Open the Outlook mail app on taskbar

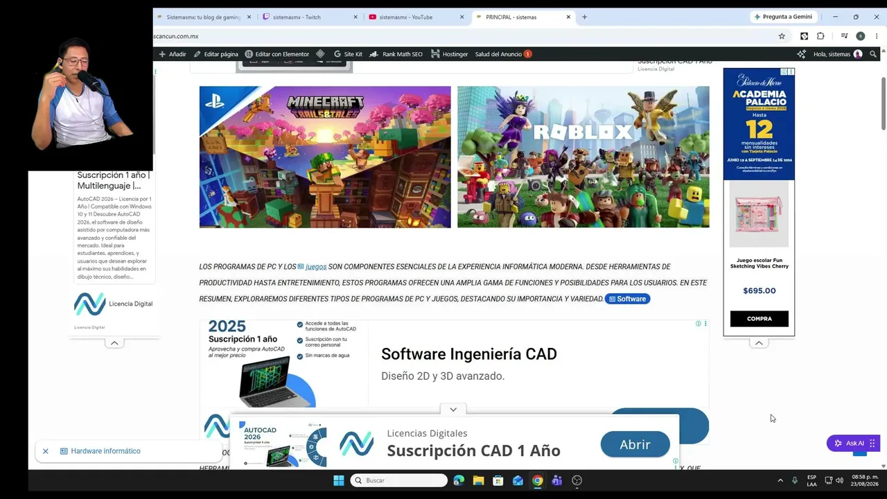pos(518,480)
